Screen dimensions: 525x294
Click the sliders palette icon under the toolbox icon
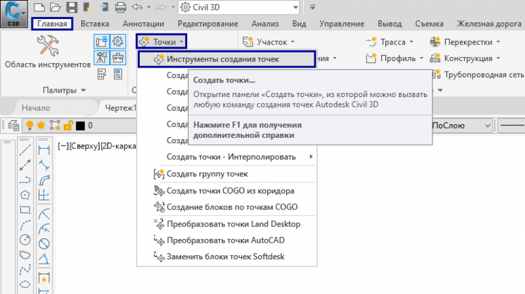pos(118,74)
